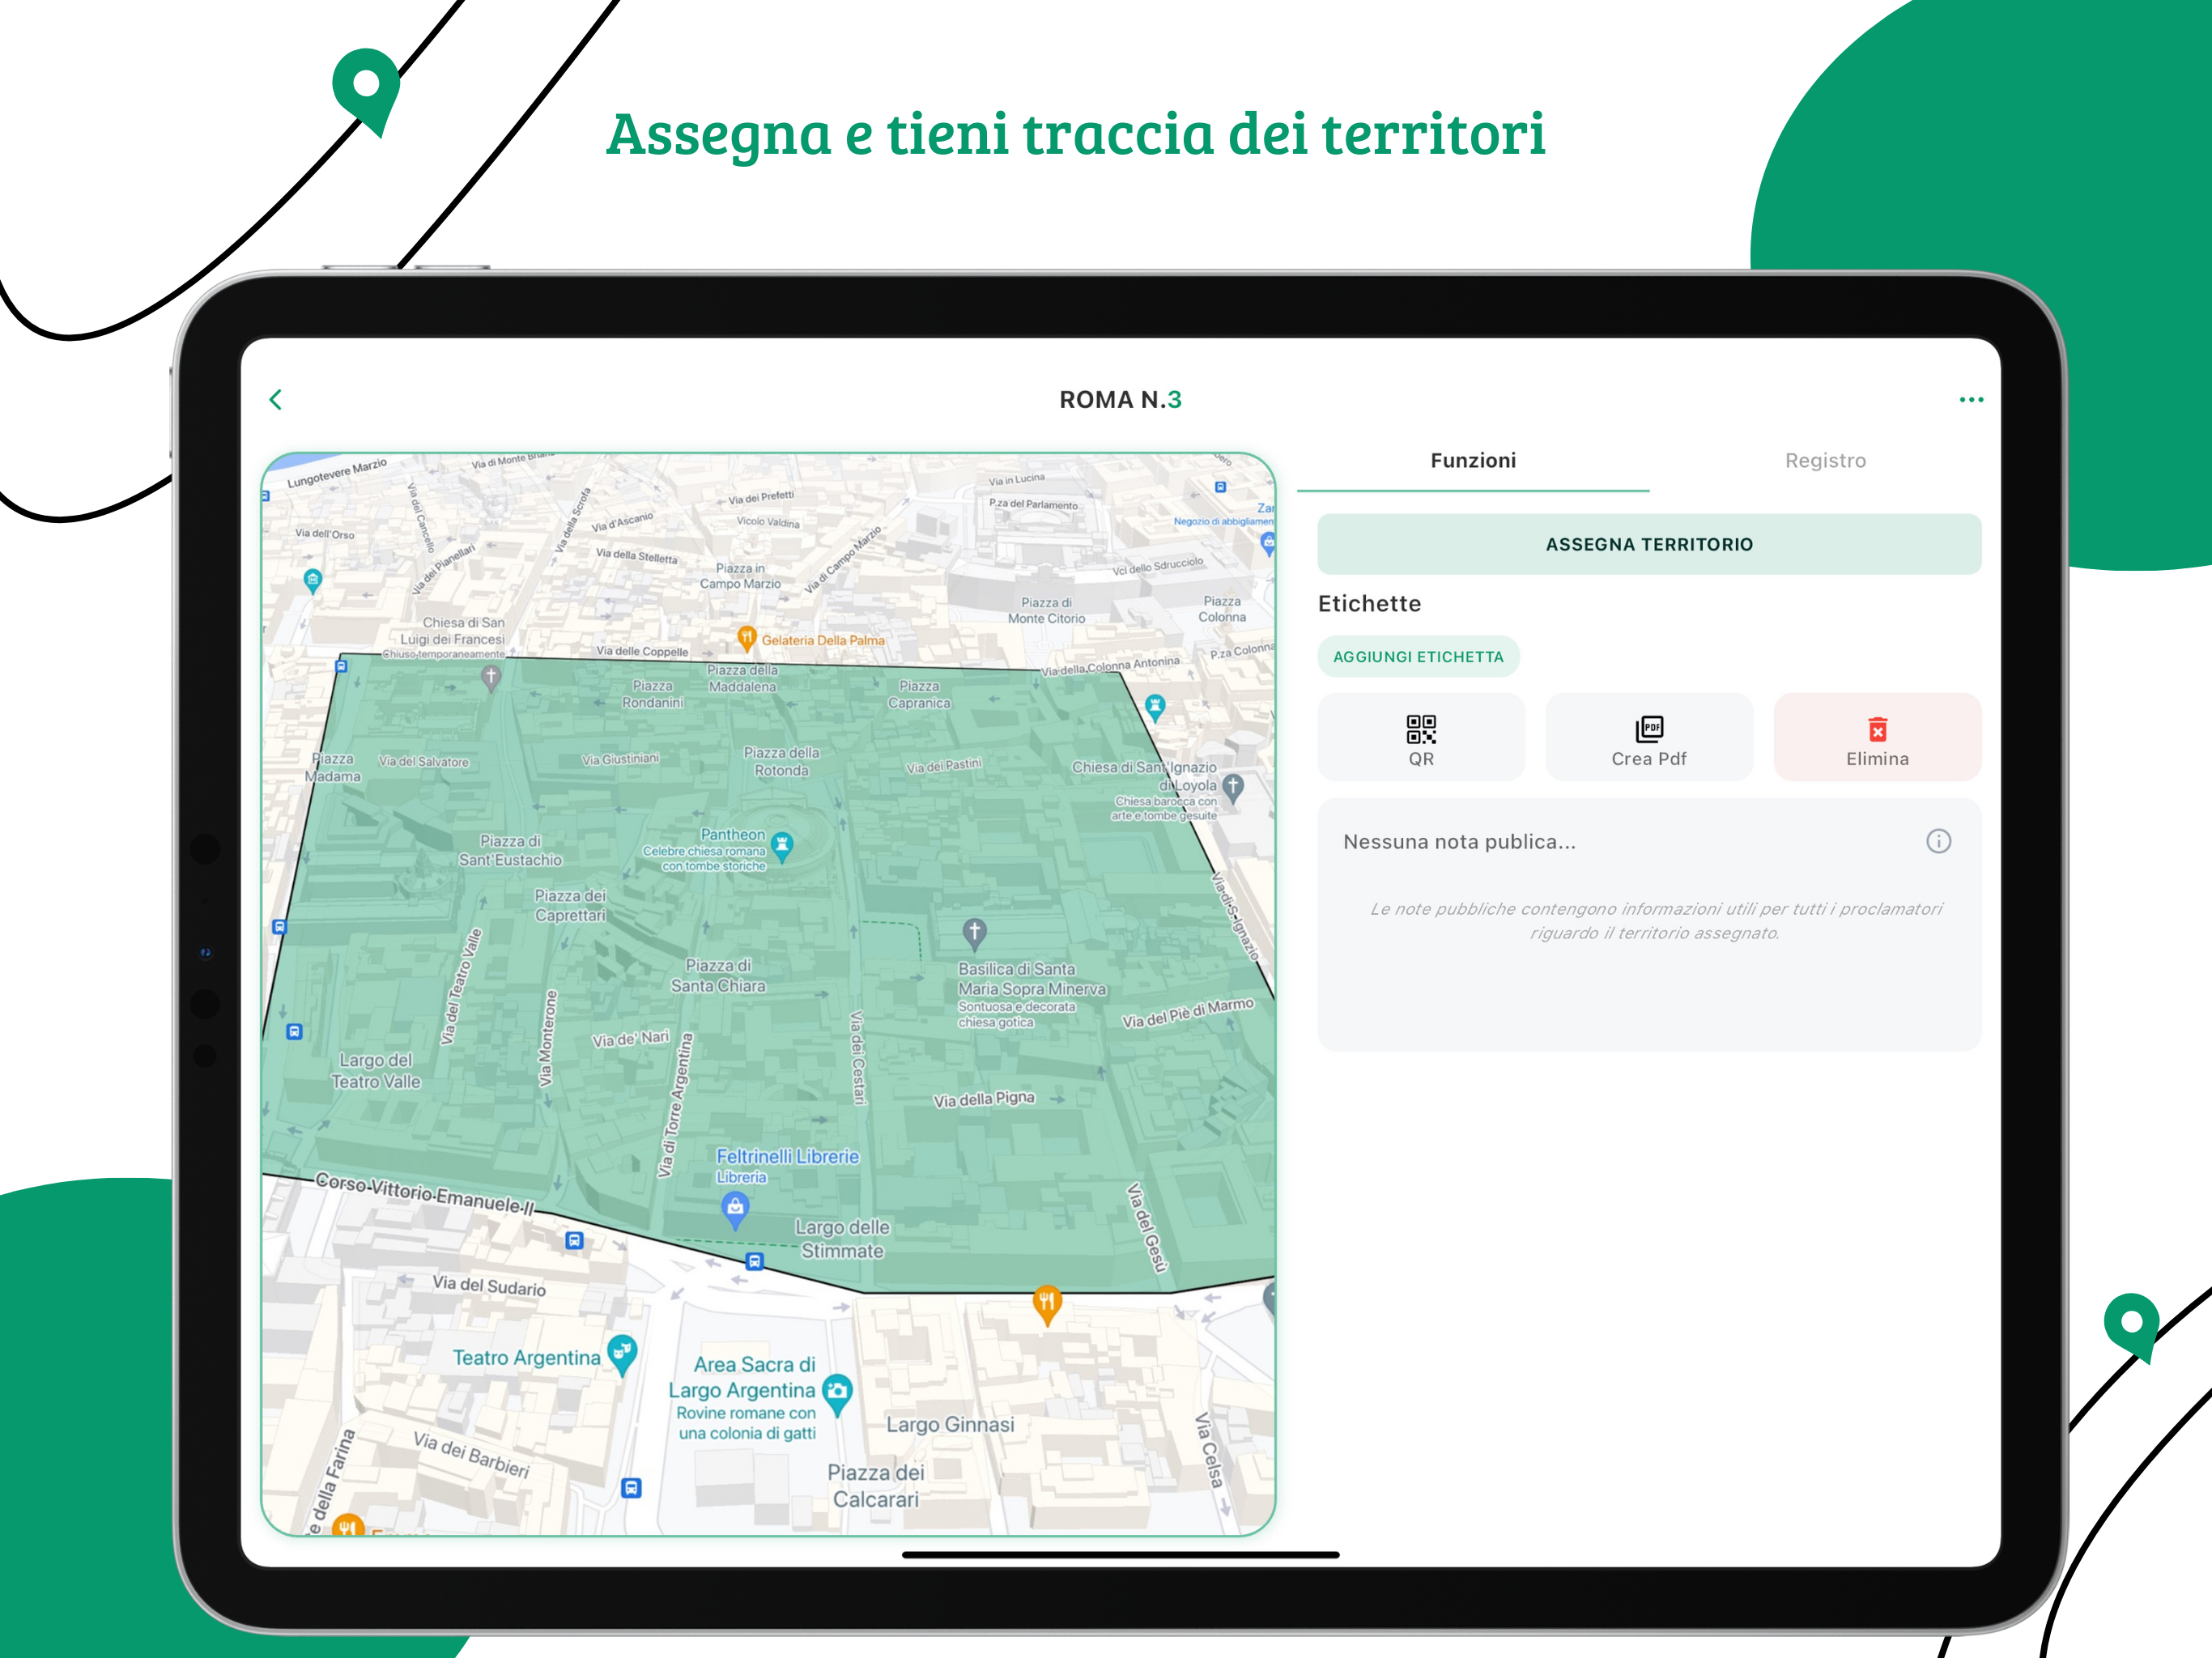Tap the Teatro Argentina theater marker
The image size is (2212, 1658).
pyautogui.click(x=622, y=1353)
